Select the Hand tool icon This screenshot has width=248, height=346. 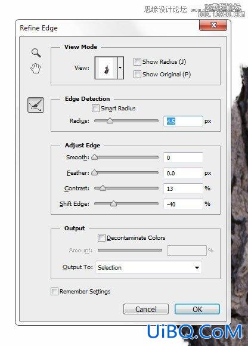pos(36,68)
